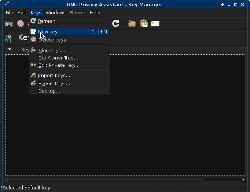Choose Import Keys... menu entry
The width and height of the screenshot is (250, 192).
point(69,75)
